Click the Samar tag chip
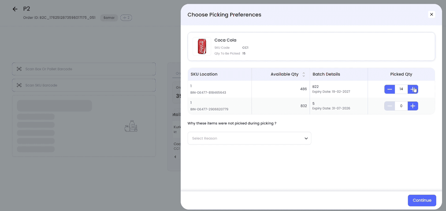 (109, 18)
